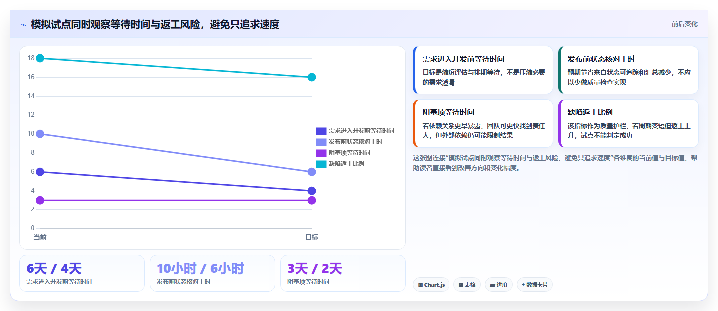Viewport: 718px width, 311px height.
Task: Toggle legend color box for 需求进入开发前等待时间
Action: coord(321,131)
